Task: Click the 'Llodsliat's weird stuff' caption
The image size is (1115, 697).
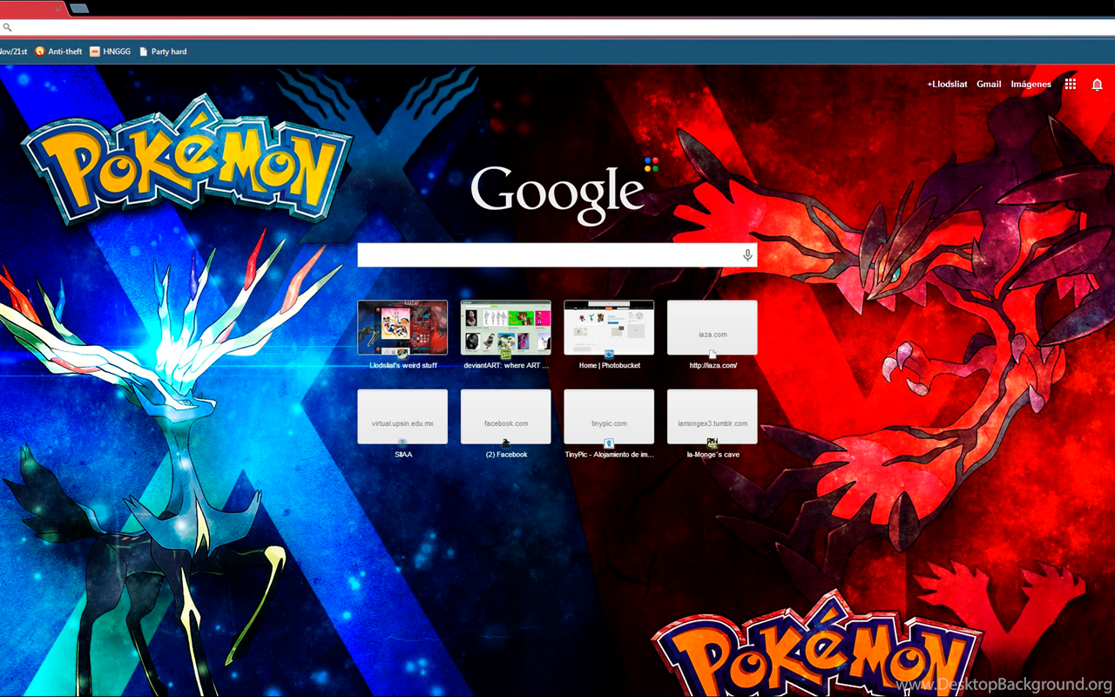Action: click(403, 366)
